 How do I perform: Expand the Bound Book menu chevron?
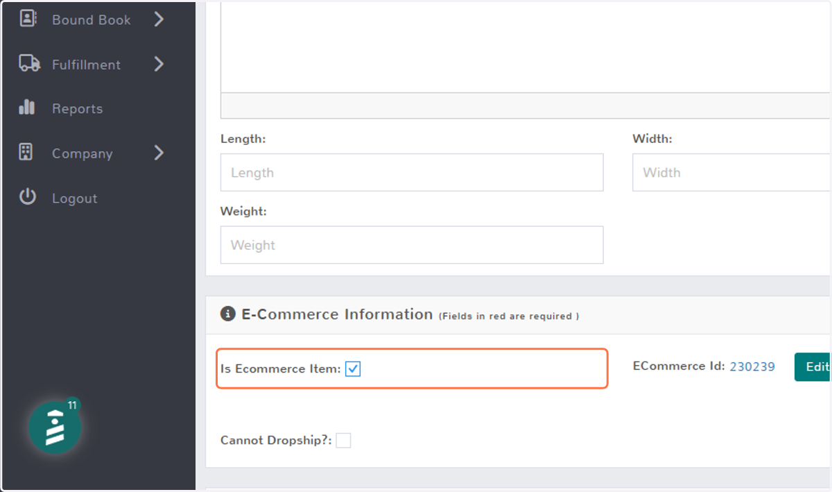[x=159, y=19]
